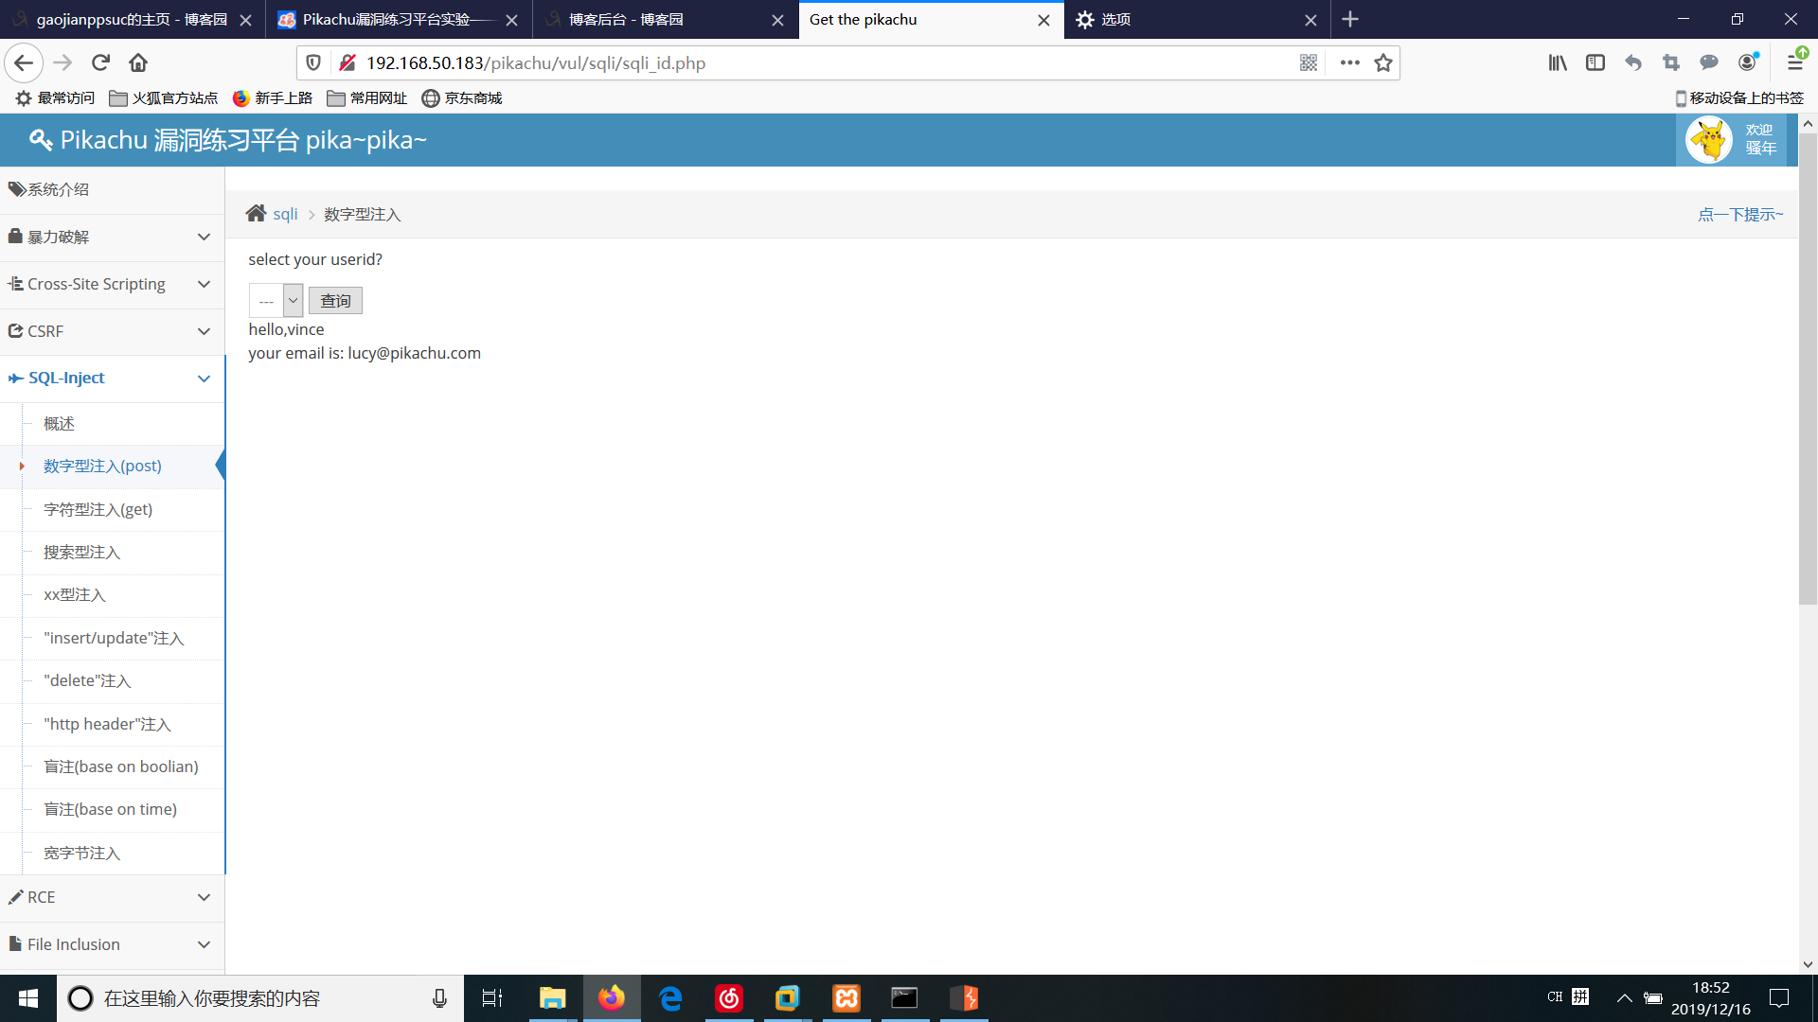Open the userid dropdown selector
This screenshot has height=1022, width=1818.
[276, 301]
